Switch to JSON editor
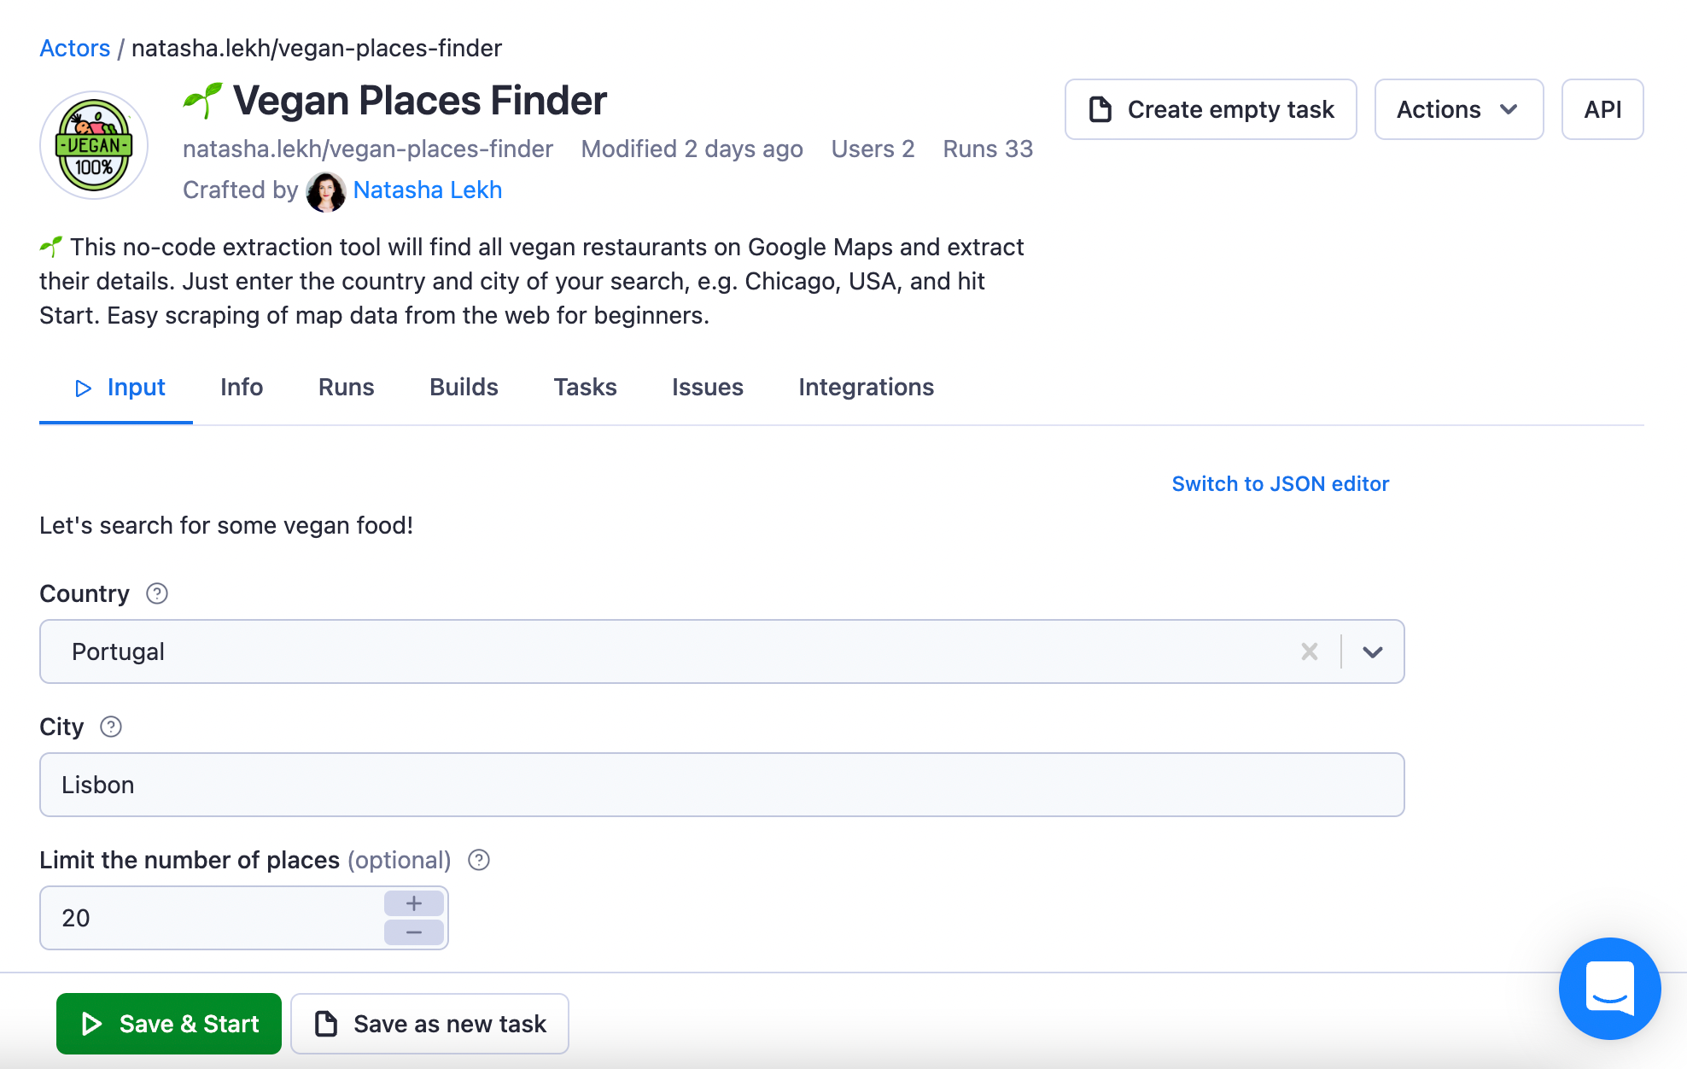This screenshot has height=1069, width=1687. 1280,483
